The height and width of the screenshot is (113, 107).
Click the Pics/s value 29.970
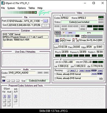pyautogui.click(x=65, y=52)
